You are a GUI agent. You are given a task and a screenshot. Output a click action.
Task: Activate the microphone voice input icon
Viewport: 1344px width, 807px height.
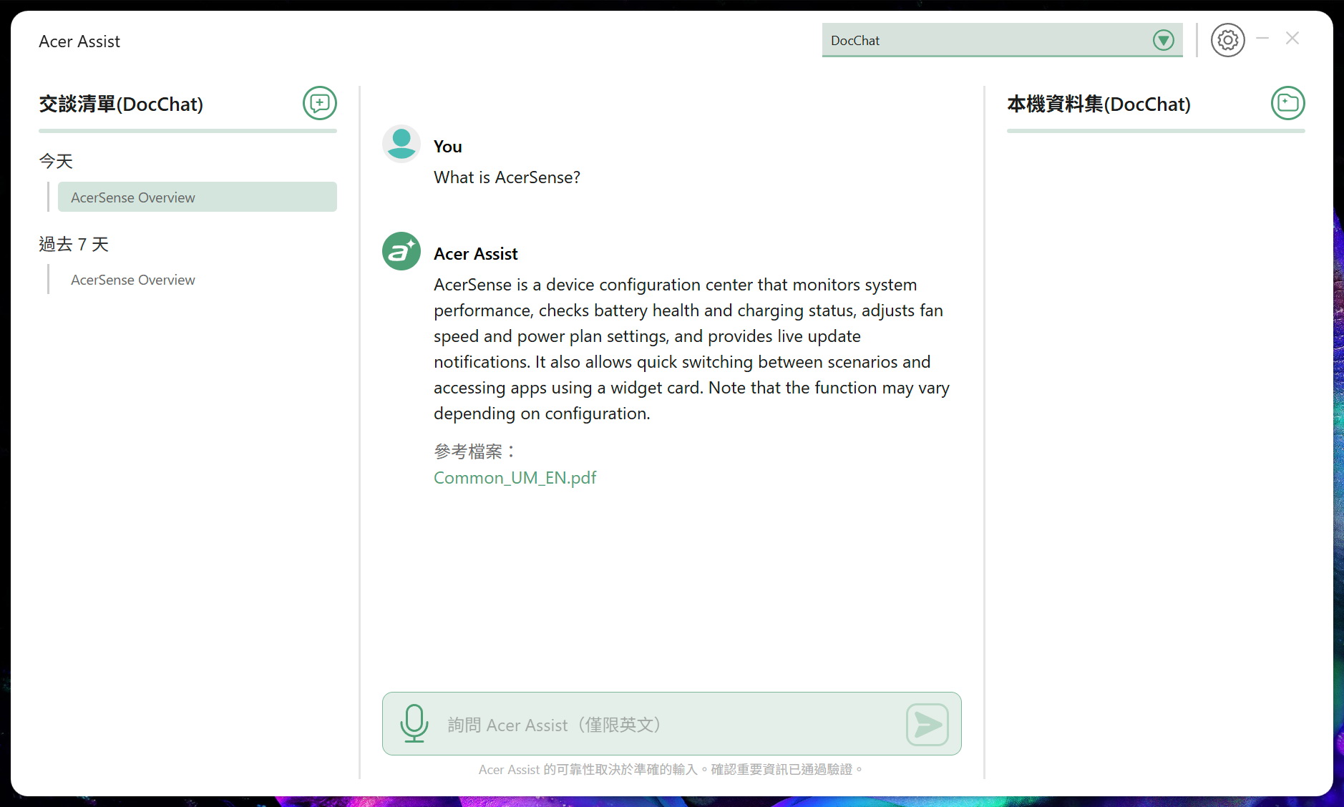(x=414, y=723)
